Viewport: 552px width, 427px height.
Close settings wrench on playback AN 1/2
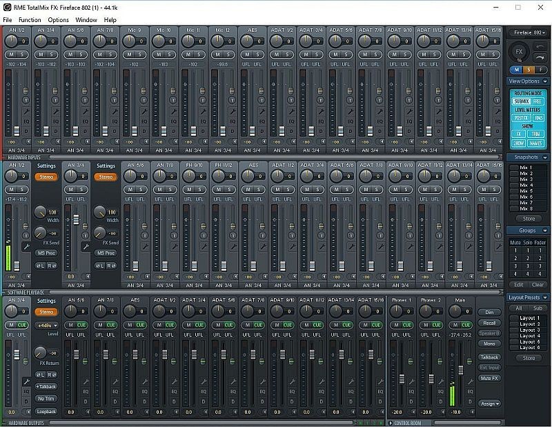pos(26,247)
